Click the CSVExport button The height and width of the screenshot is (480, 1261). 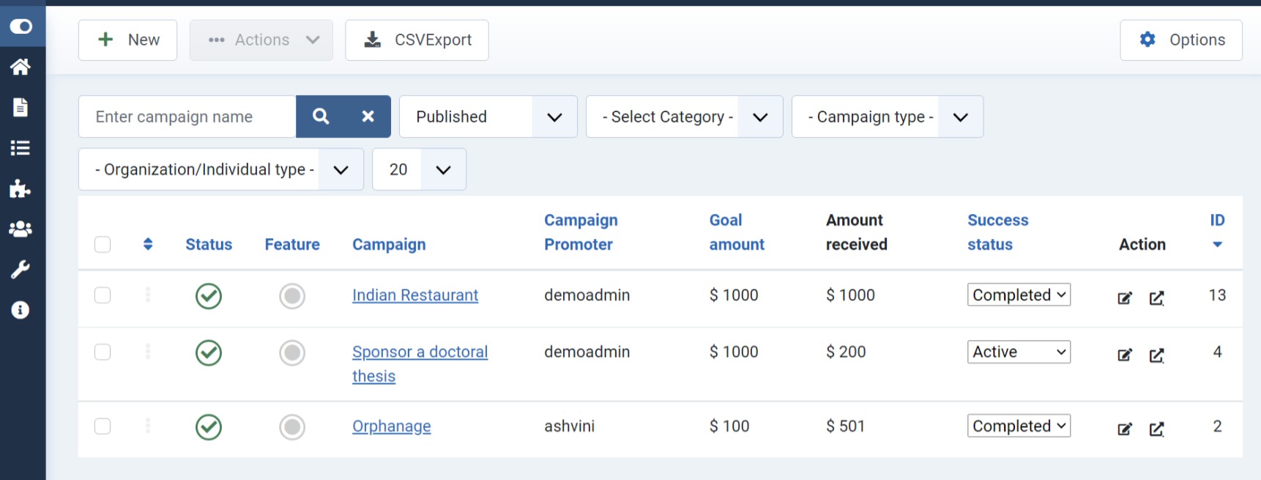417,40
